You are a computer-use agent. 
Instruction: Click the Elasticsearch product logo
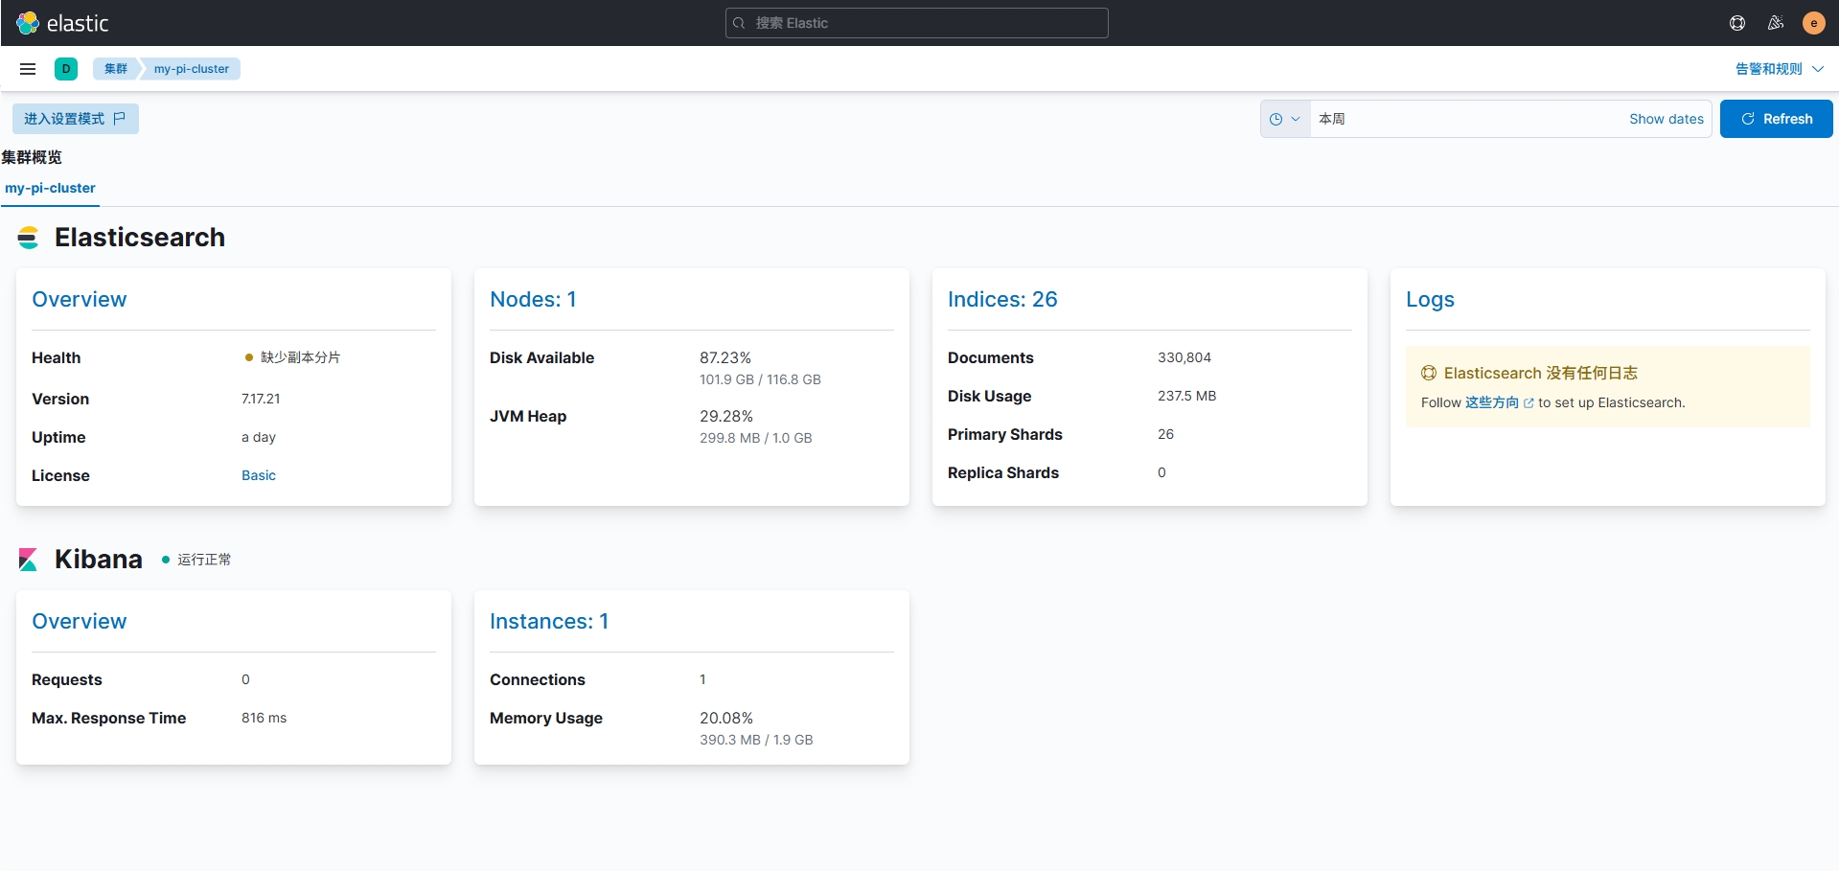pos(29,237)
